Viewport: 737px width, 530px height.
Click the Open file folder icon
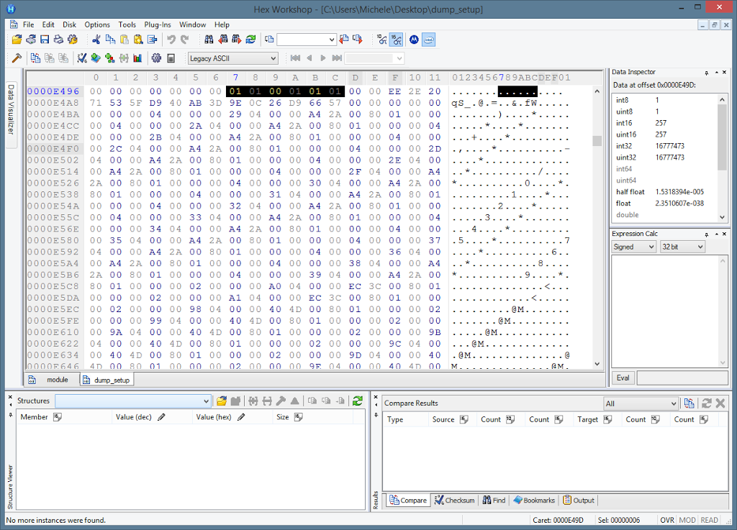(x=17, y=40)
